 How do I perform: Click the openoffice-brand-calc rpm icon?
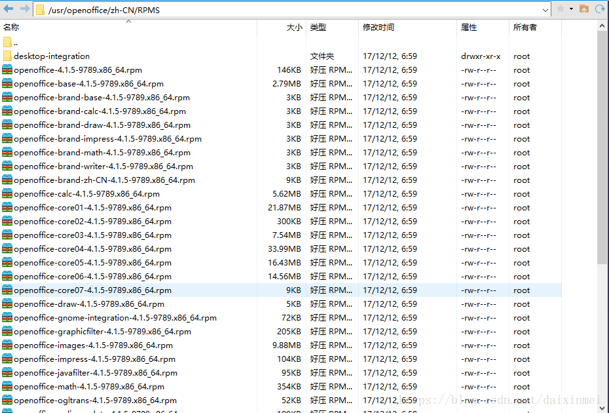(x=7, y=111)
